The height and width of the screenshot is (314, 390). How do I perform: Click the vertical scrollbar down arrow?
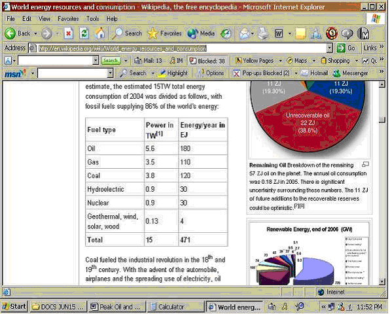point(381,281)
